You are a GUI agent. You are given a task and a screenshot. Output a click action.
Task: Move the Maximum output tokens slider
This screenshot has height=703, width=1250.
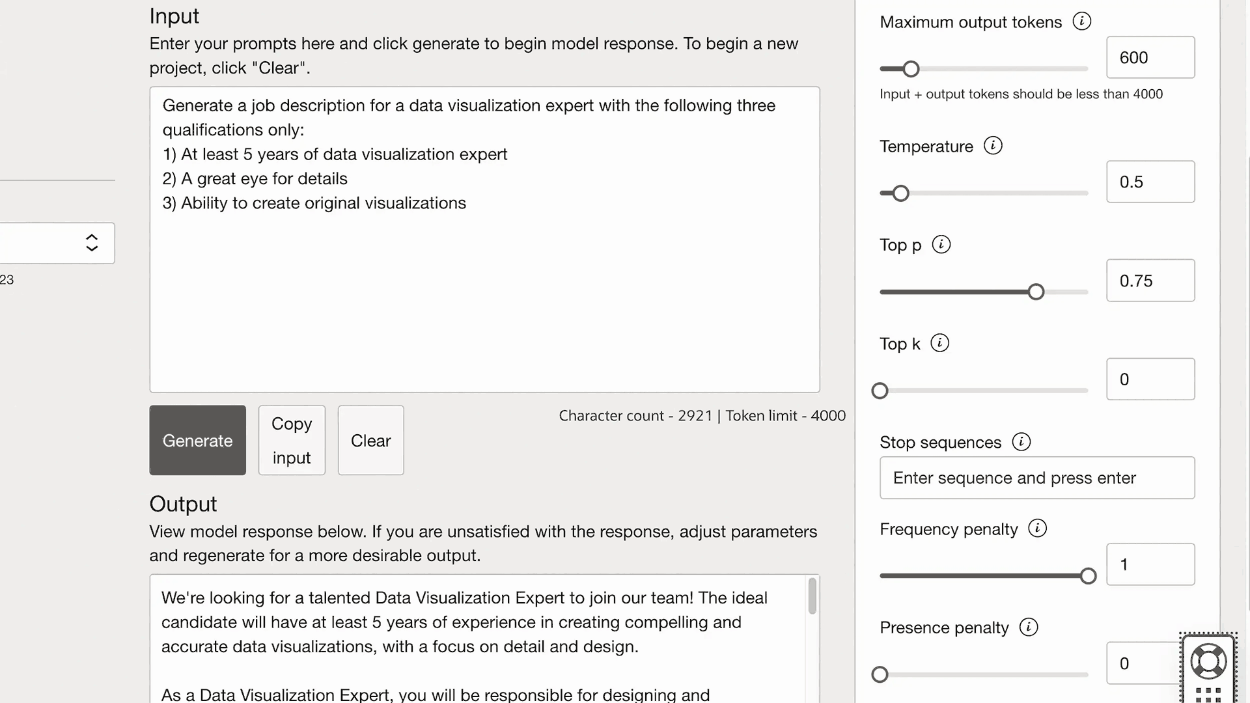pos(909,68)
